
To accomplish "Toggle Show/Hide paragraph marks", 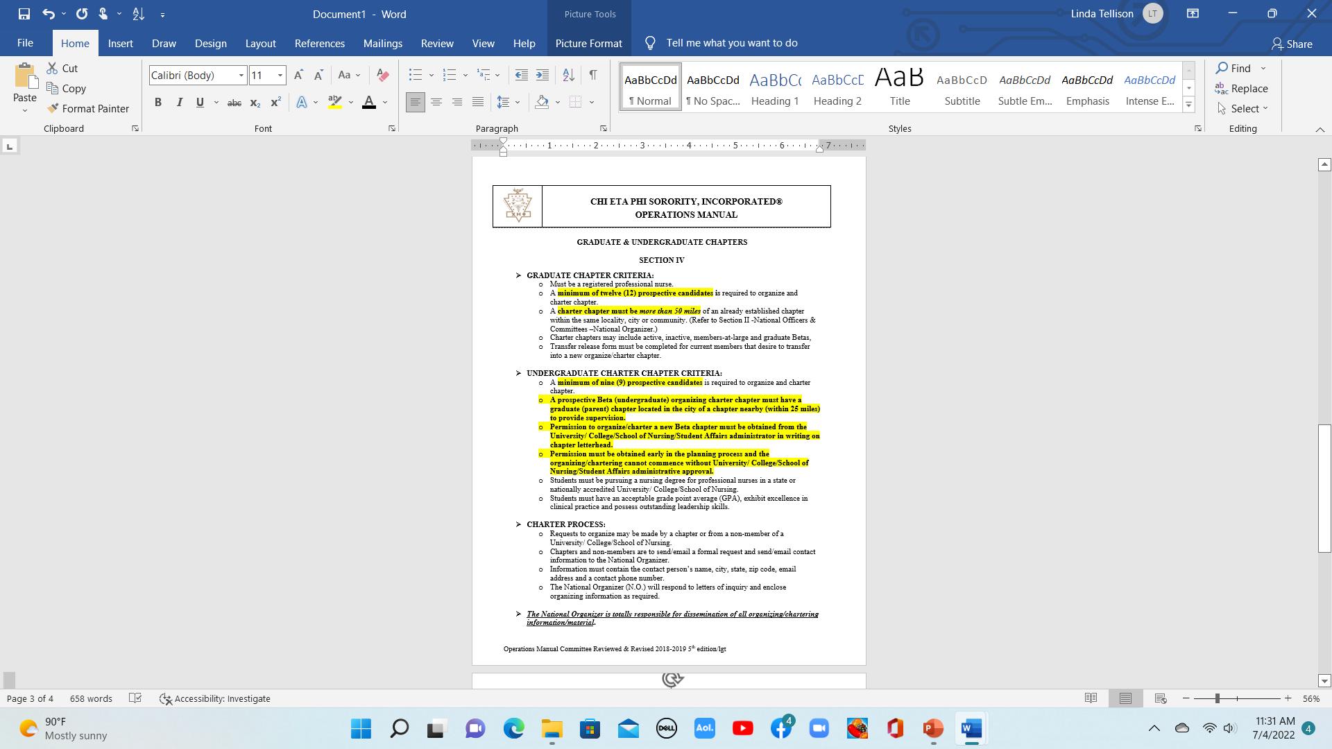I will (593, 75).
